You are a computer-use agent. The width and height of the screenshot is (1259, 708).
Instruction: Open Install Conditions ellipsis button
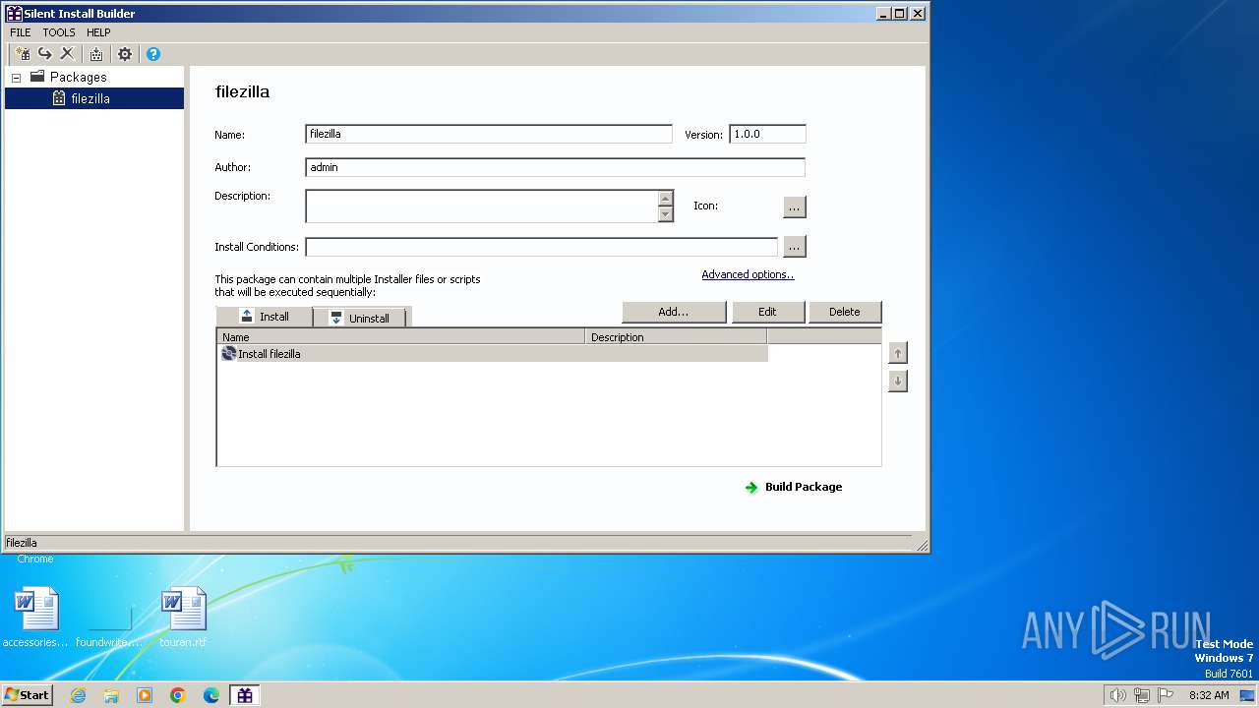click(795, 247)
